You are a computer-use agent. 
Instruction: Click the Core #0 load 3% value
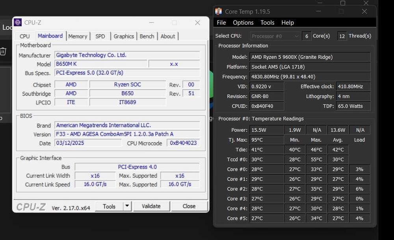click(360, 169)
